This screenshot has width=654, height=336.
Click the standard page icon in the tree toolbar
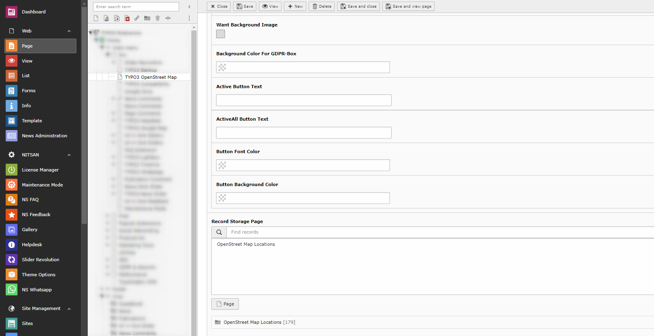coord(96,18)
